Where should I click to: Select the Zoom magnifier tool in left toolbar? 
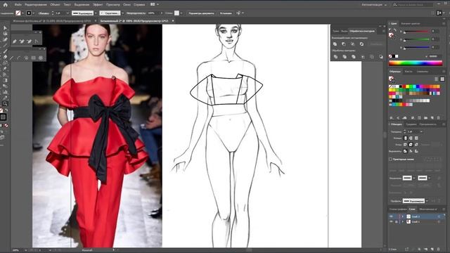5,103
